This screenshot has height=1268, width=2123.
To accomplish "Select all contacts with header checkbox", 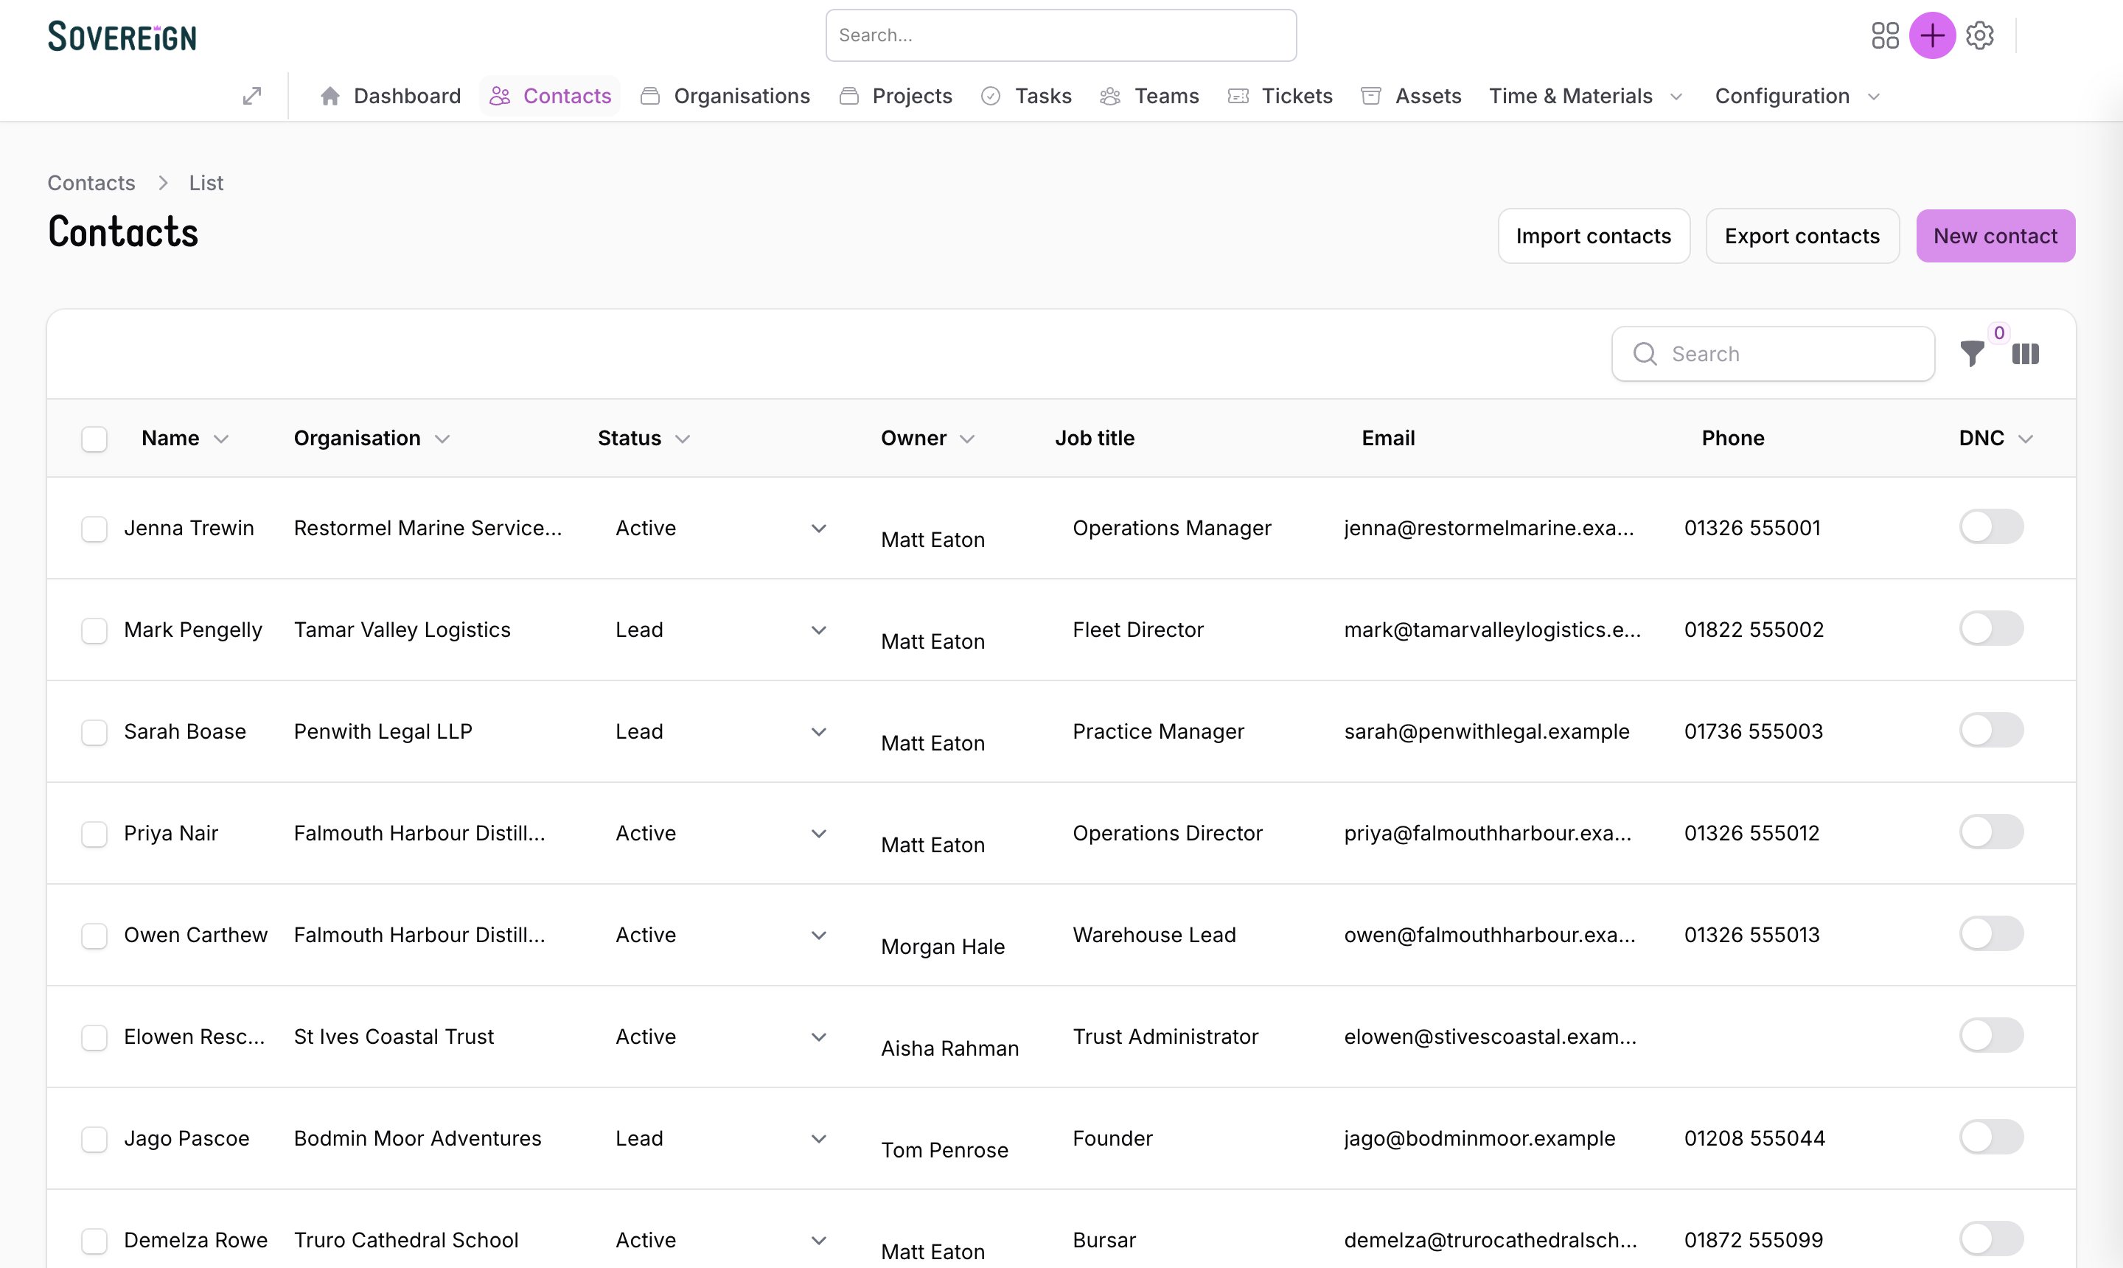I will pyautogui.click(x=94, y=439).
